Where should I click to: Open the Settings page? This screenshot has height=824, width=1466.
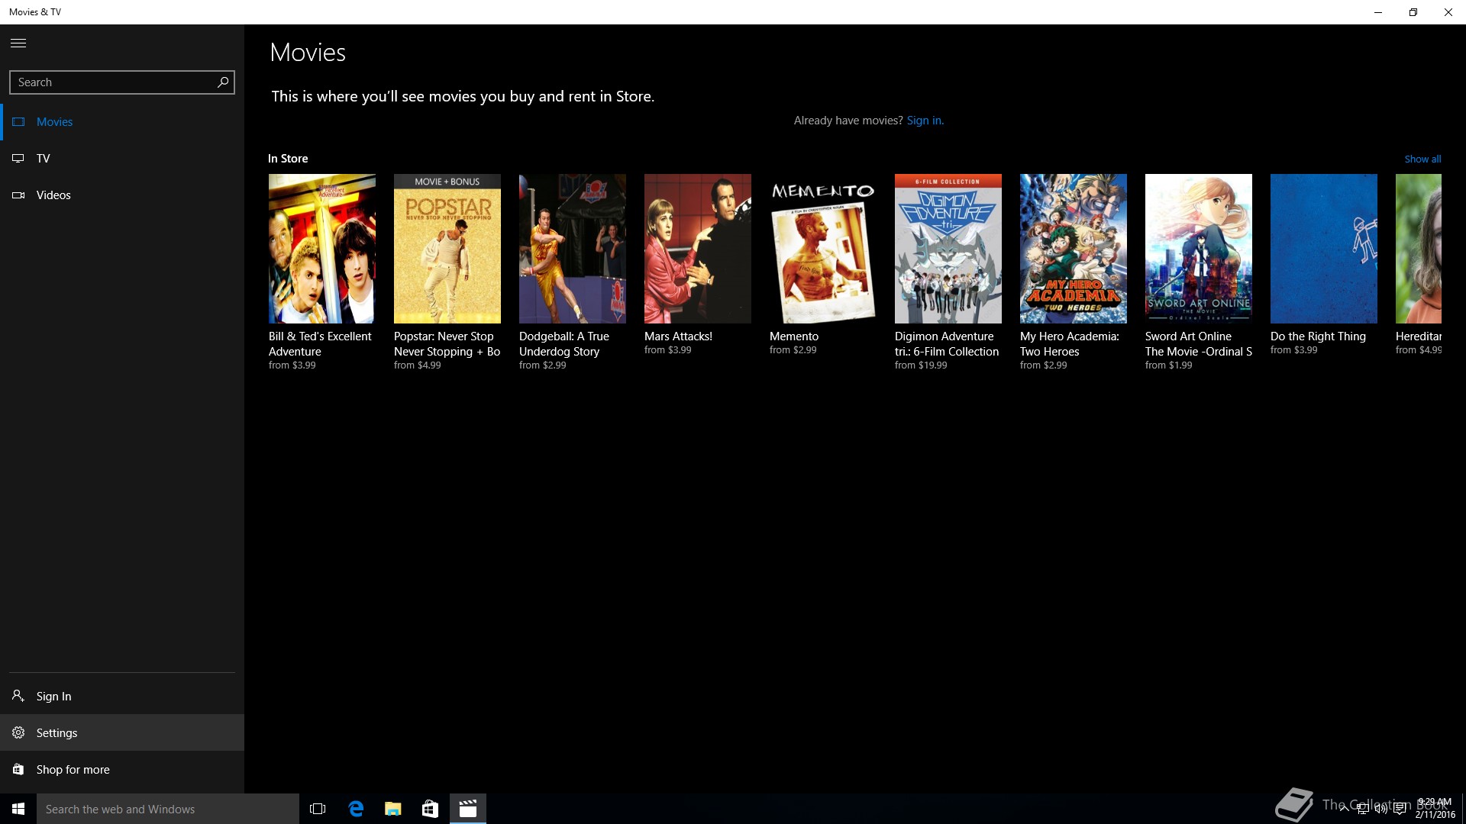122,732
